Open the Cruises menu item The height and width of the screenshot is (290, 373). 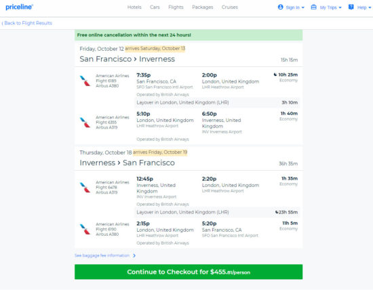[x=230, y=7]
